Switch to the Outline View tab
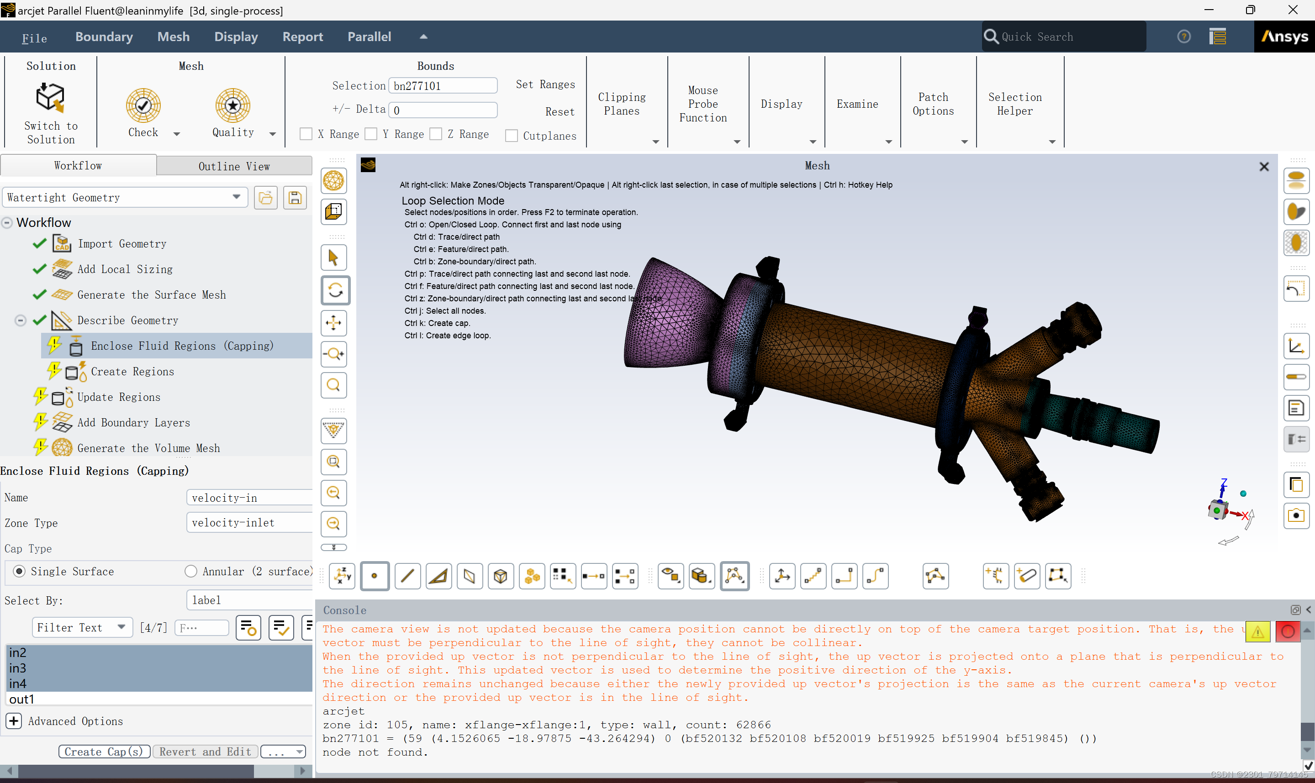Viewport: 1315px width, 783px height. click(234, 166)
